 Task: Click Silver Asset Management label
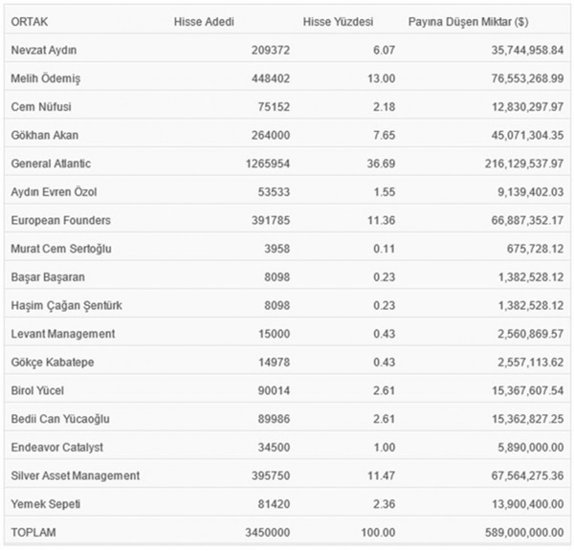click(x=75, y=475)
